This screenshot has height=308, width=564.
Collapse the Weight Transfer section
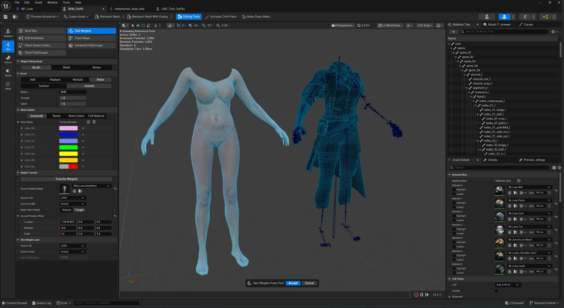18,173
